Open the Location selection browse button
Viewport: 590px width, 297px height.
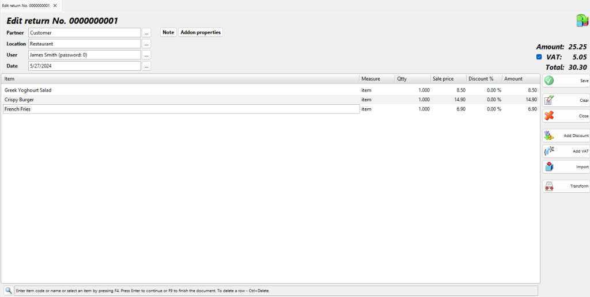147,44
